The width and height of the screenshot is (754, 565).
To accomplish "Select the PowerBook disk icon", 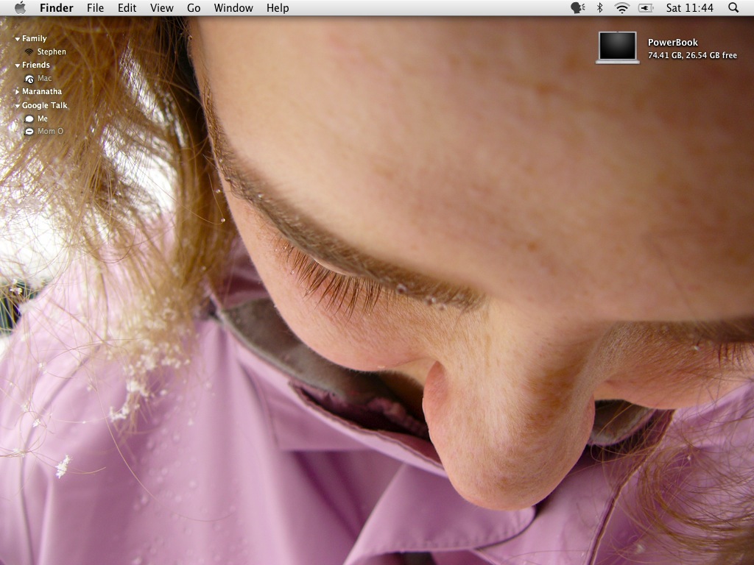I will (618, 47).
